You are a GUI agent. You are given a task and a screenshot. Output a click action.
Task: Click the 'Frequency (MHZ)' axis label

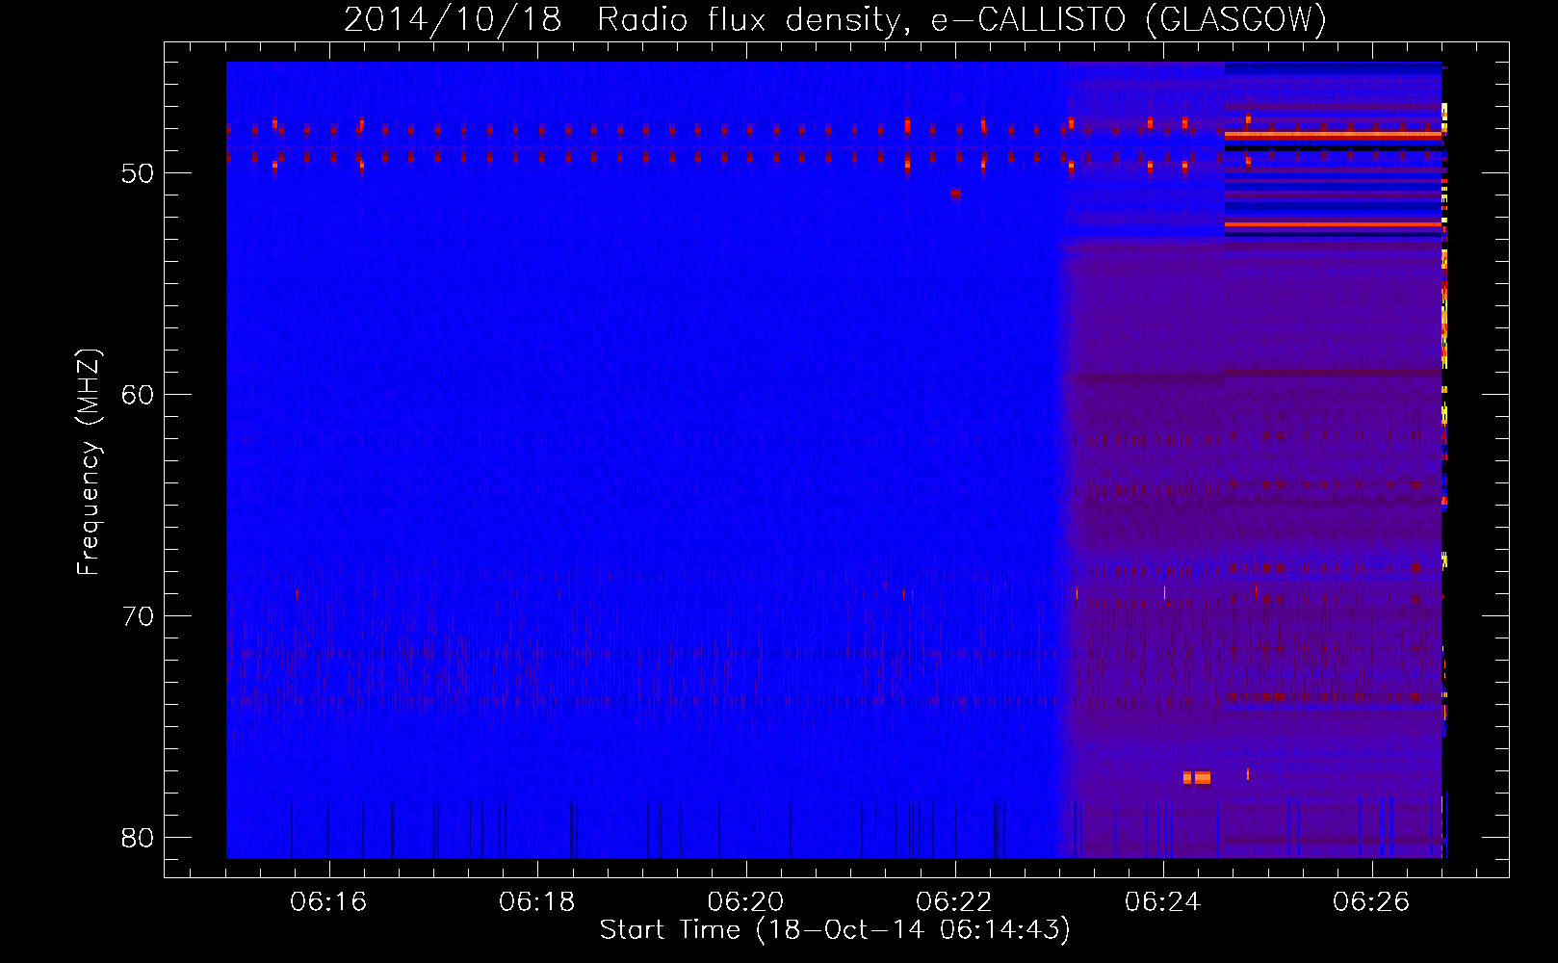tap(89, 462)
